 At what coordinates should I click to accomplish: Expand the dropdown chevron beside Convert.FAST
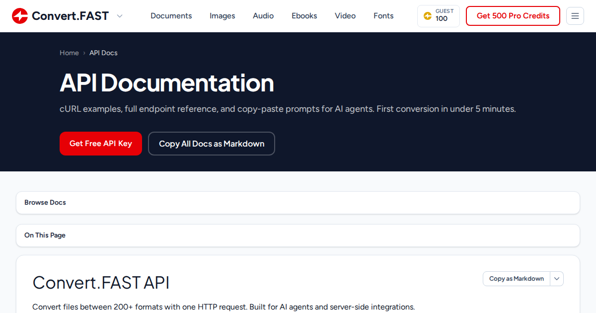(119, 16)
